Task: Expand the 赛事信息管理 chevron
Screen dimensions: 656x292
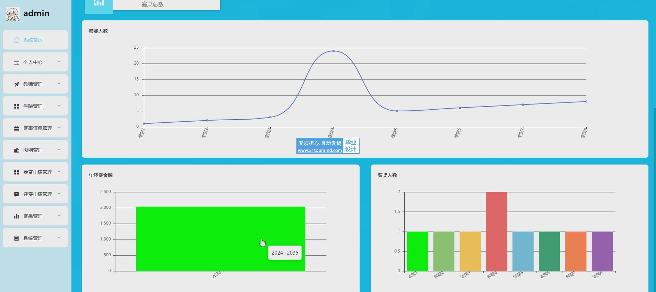Action: [59, 127]
